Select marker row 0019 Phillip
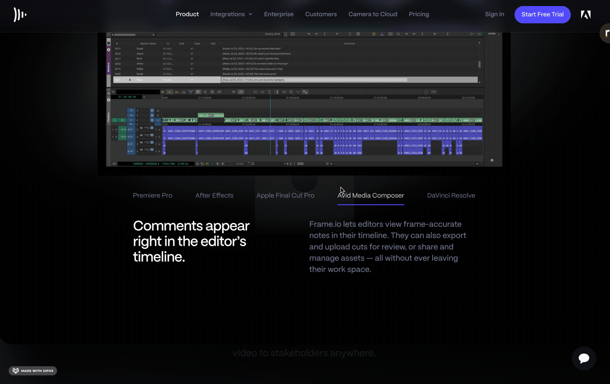 [296, 69]
